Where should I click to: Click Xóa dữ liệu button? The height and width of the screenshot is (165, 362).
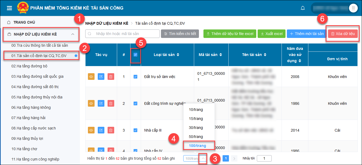343,34
